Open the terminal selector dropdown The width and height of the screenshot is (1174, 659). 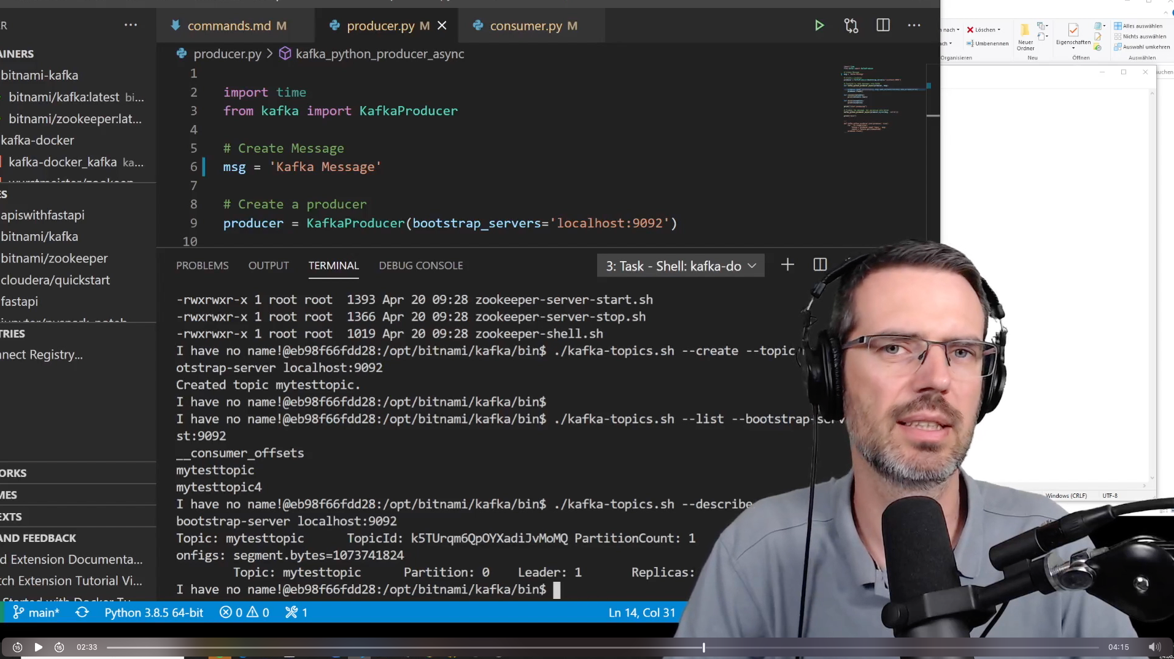[x=681, y=266]
